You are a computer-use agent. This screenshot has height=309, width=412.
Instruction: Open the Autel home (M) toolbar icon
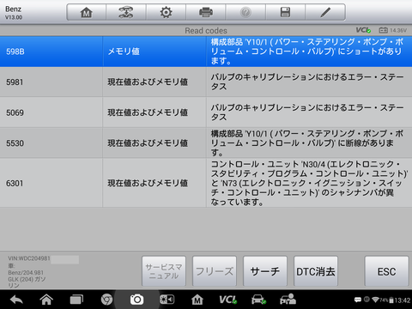click(87, 12)
